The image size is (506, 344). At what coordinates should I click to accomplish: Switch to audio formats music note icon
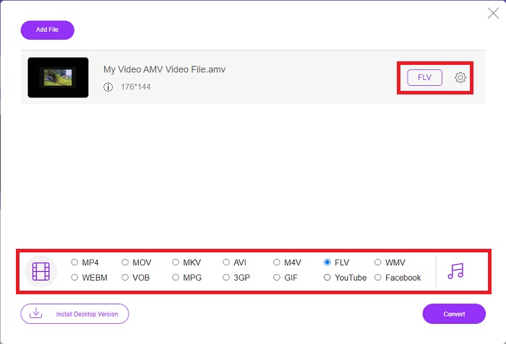455,271
